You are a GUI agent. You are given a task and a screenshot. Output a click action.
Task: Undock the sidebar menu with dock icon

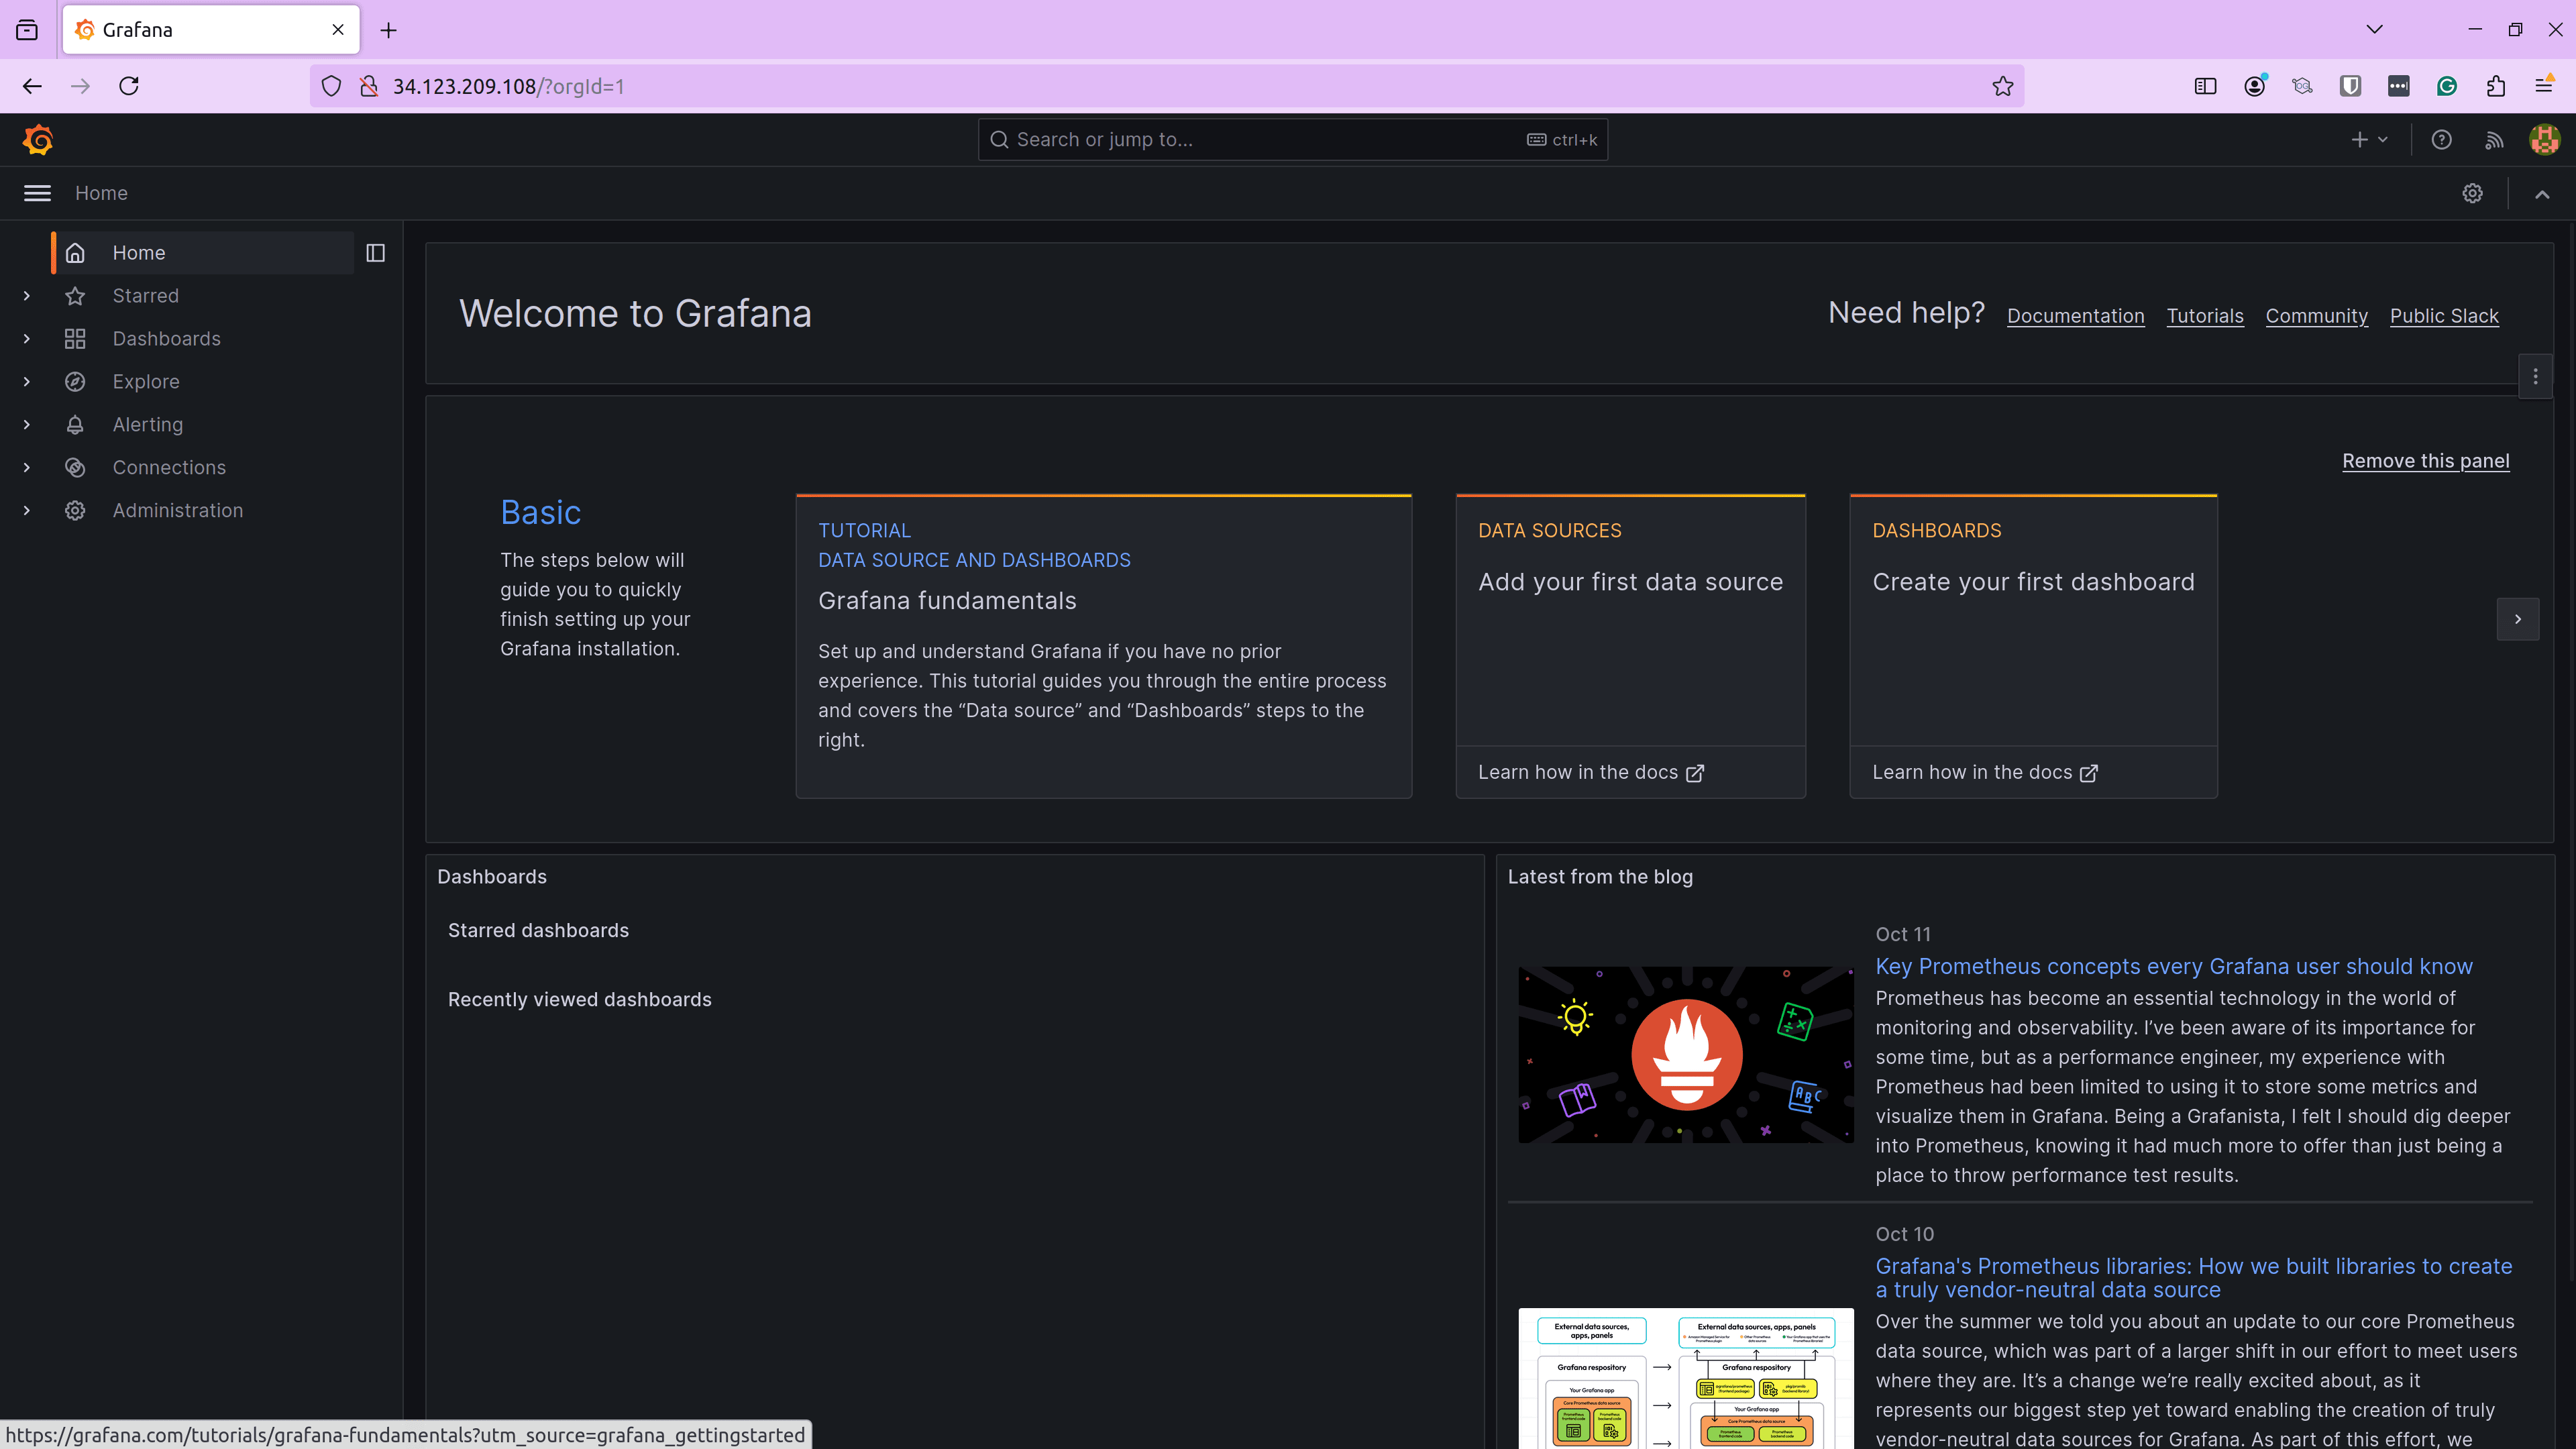(x=376, y=253)
